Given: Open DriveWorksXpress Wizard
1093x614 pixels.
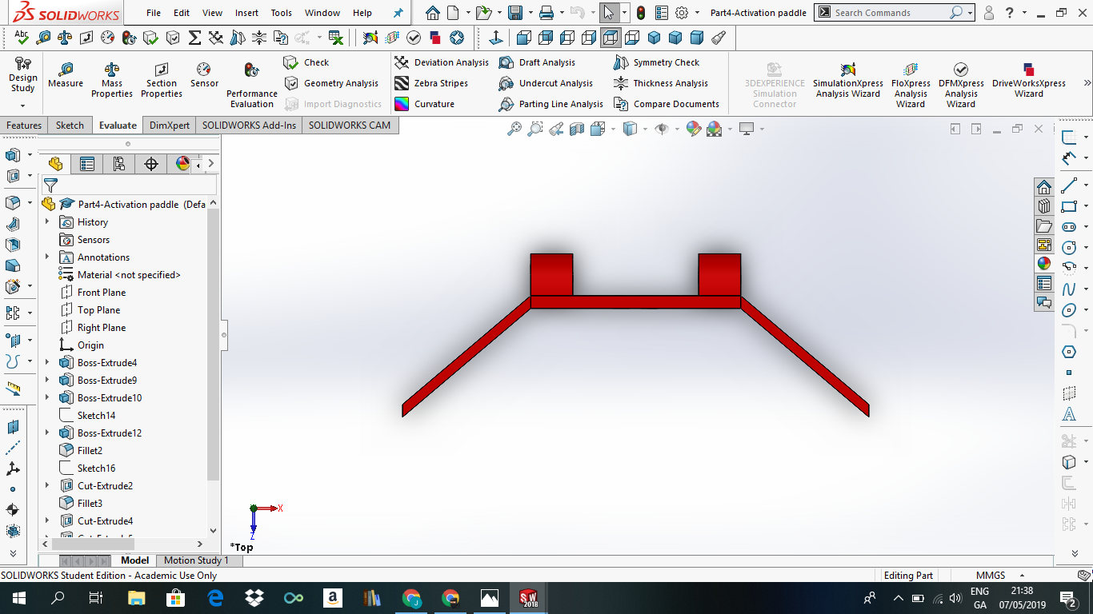Looking at the screenshot, I should (x=1029, y=80).
